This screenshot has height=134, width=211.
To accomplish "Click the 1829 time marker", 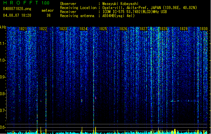I will (x=183, y=29).
